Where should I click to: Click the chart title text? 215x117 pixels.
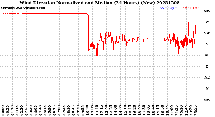(x=99, y=3)
